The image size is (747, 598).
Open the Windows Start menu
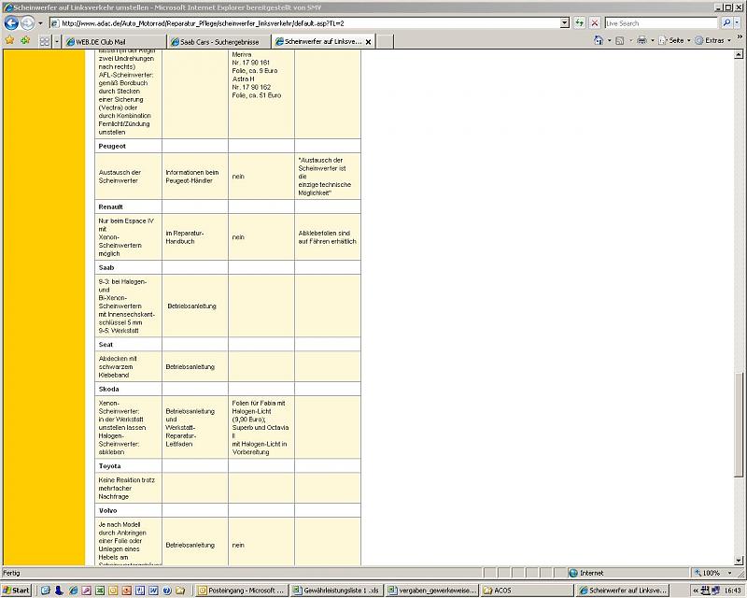click(x=16, y=591)
